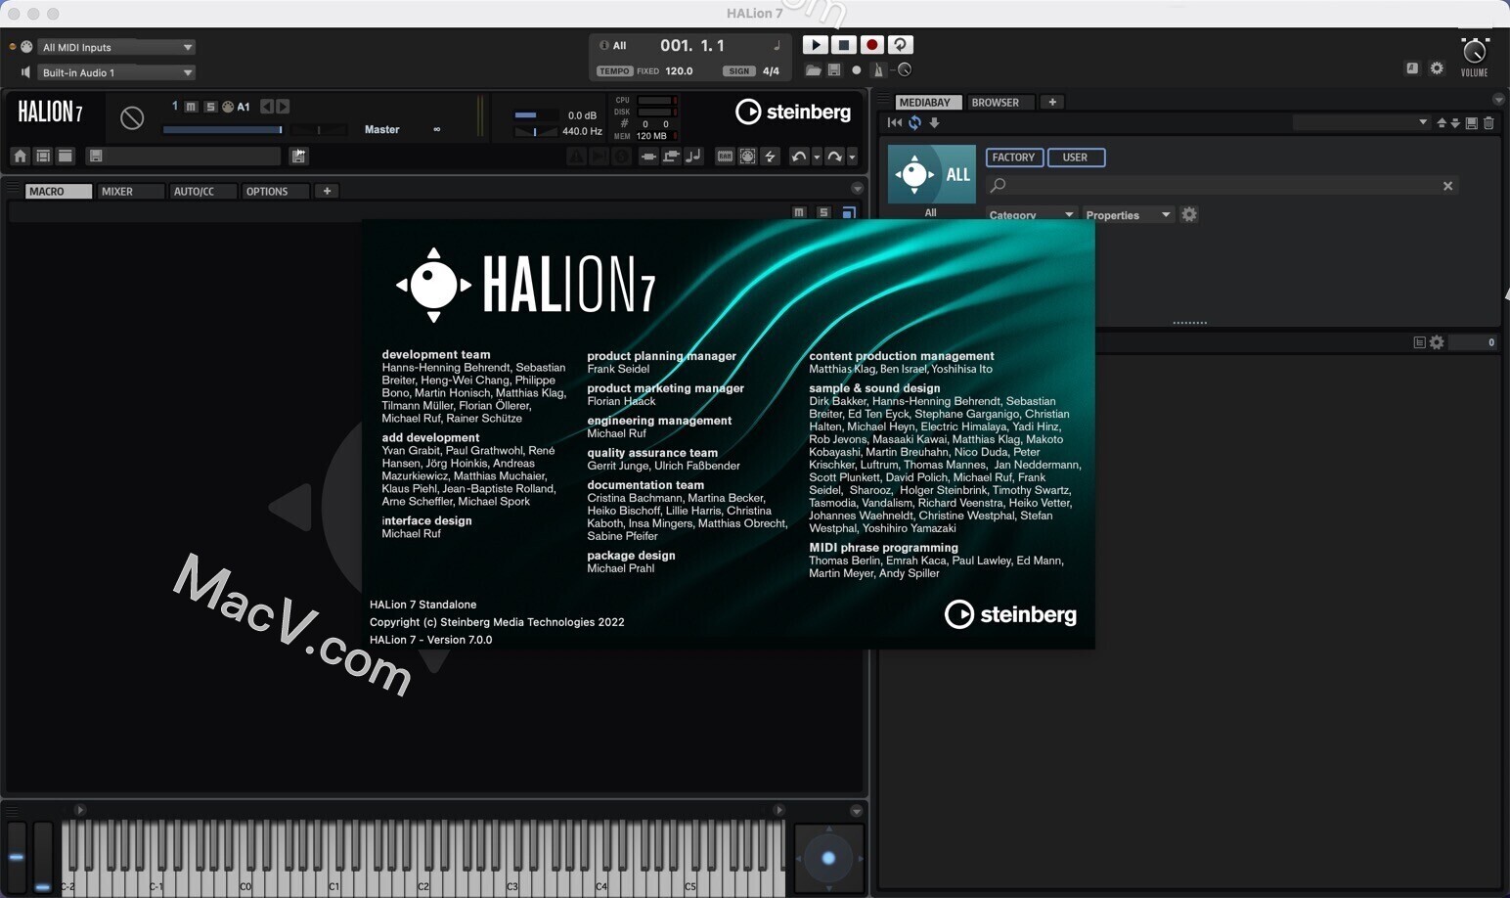Viewport: 1510px width, 898px height.
Task: Adjust slot level slider
Action: click(223, 129)
